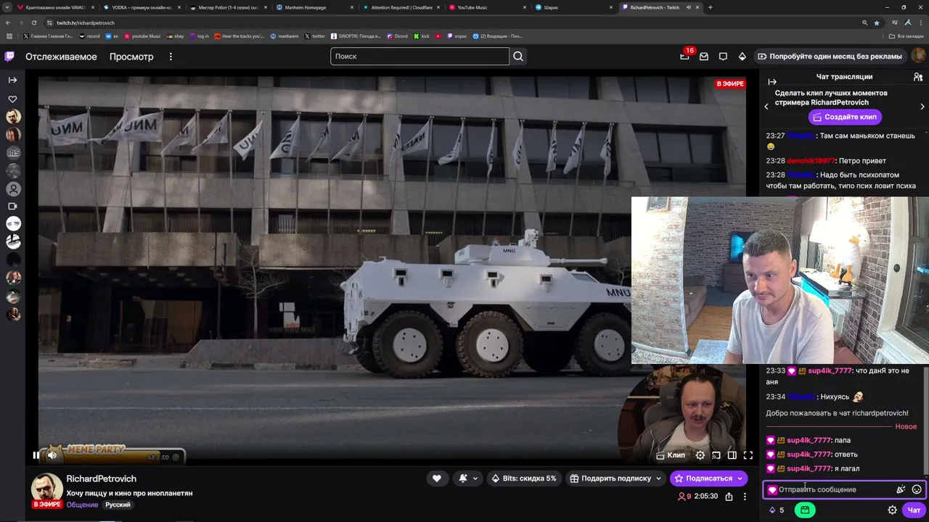
Task: Open the 'Все закладки' bookmarks folder
Action: pyautogui.click(x=907, y=36)
